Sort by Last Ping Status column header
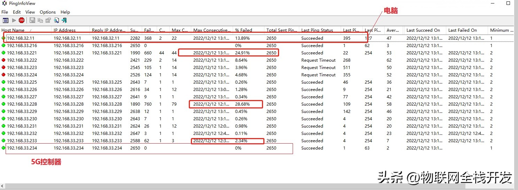 tap(320, 30)
